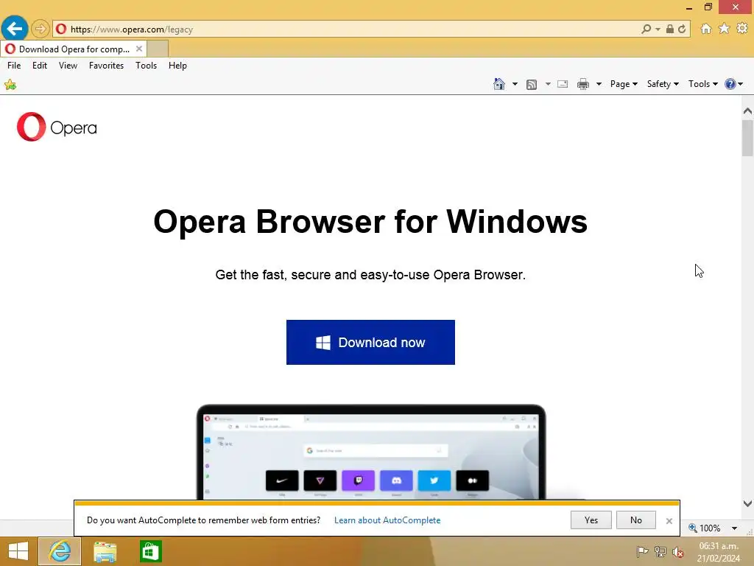Open the Page dropdown menu

pos(624,84)
